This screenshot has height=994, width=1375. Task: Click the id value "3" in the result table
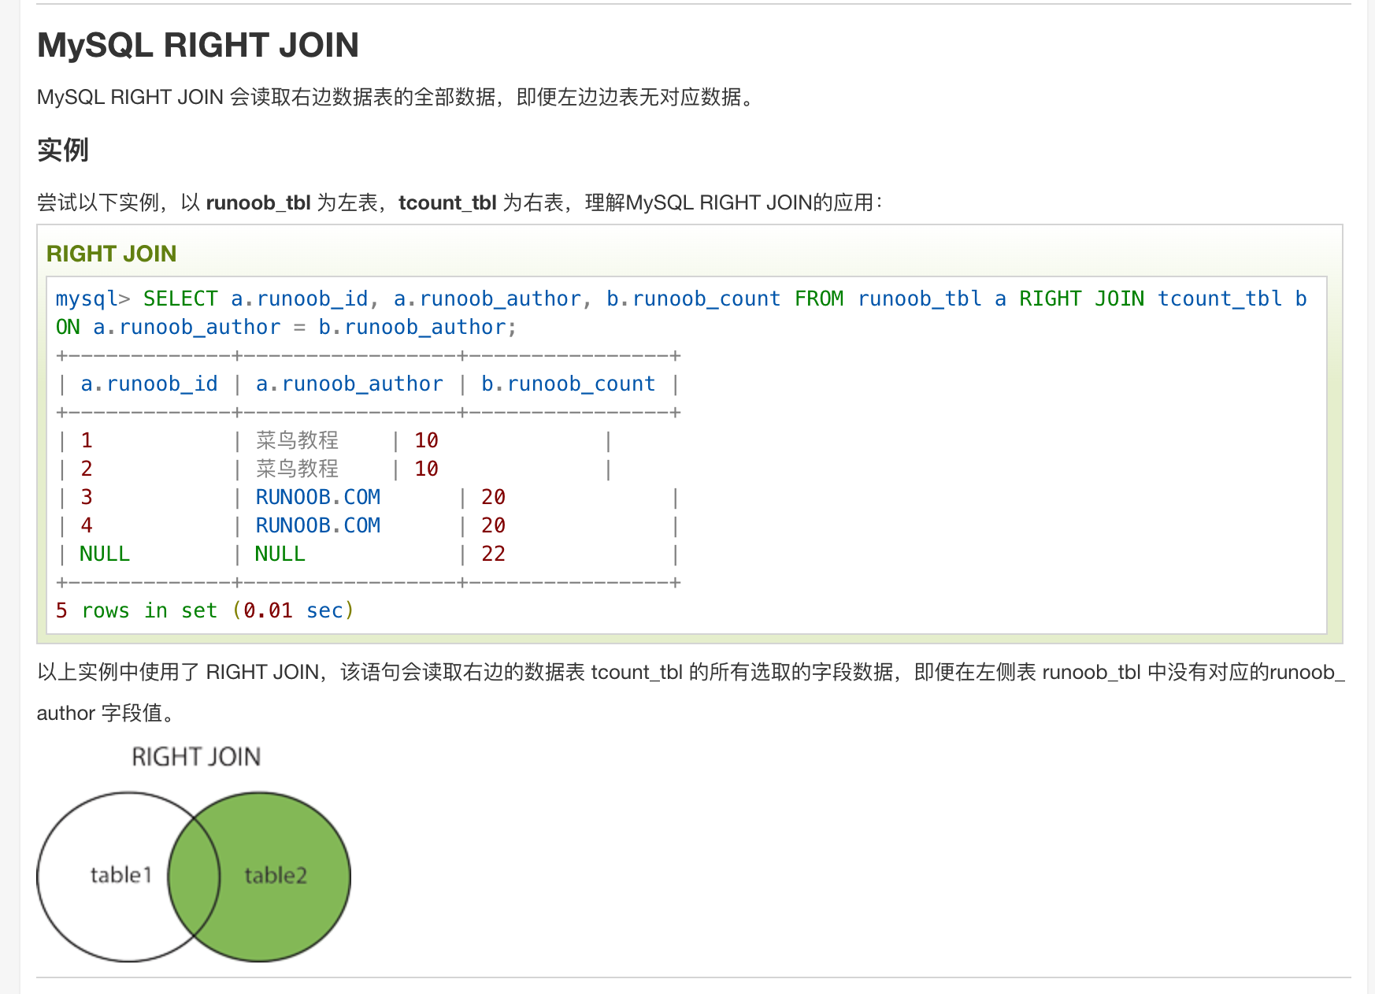pyautogui.click(x=87, y=498)
